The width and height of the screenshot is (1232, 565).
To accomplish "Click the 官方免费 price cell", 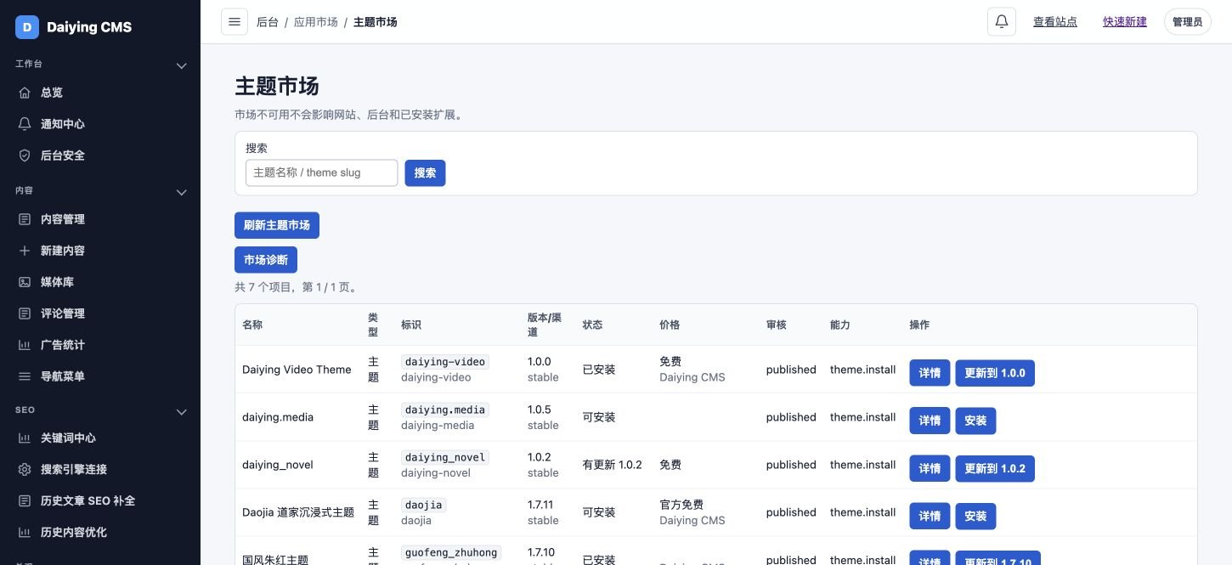I will (x=681, y=505).
